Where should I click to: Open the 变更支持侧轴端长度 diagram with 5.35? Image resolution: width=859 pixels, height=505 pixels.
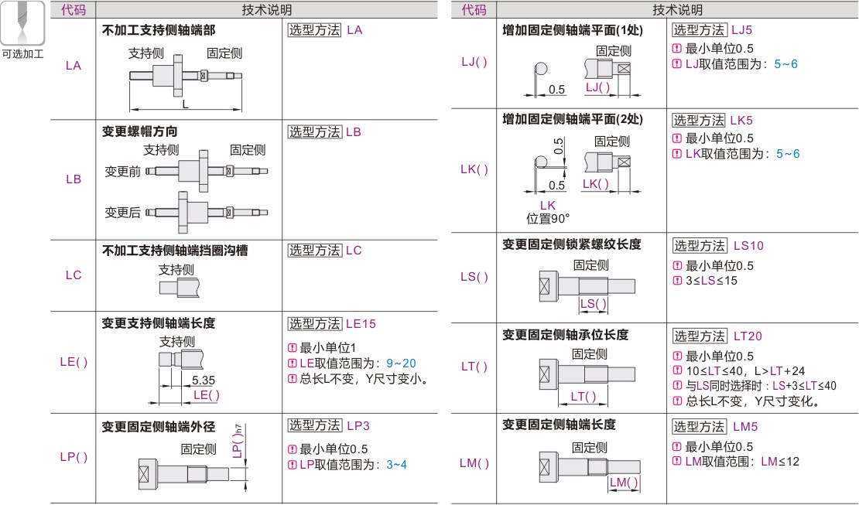point(185,376)
